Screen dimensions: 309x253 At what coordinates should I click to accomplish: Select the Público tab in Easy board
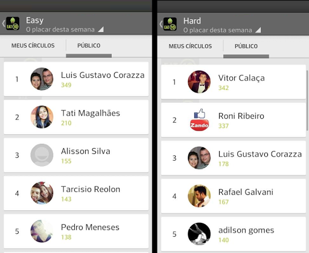click(89, 46)
